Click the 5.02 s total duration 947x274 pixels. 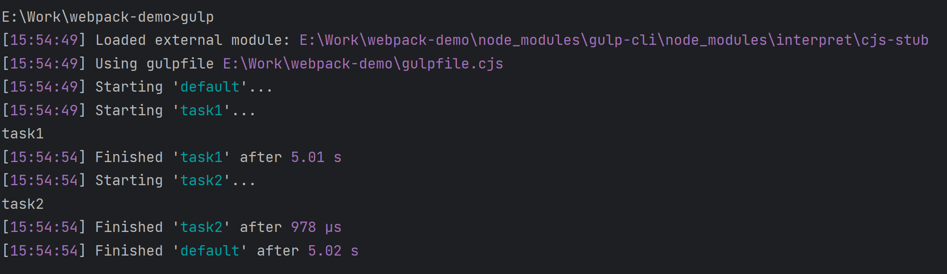tap(333, 251)
